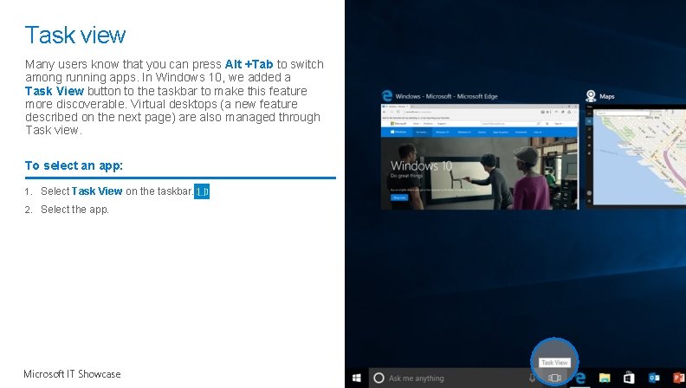Click the 'To select an app:' subheading

74,165
